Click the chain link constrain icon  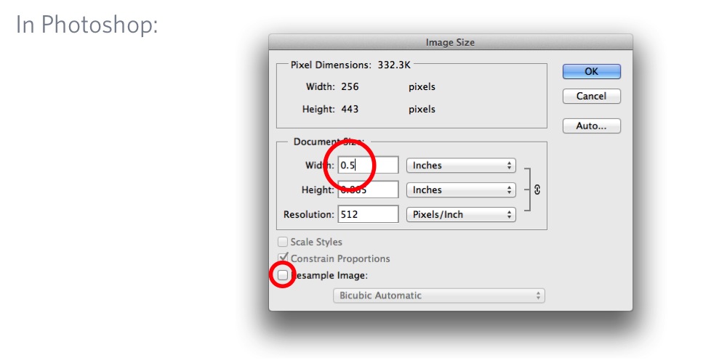click(537, 189)
